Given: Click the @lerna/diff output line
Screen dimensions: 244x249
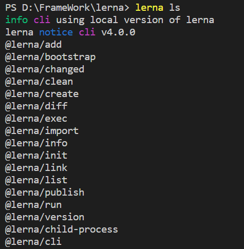Looking at the screenshot, I should tap(36, 106).
